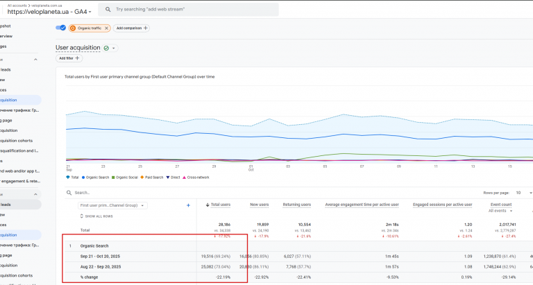Click the green report status check icon
Screen dimensions: 533x285
click(106, 48)
